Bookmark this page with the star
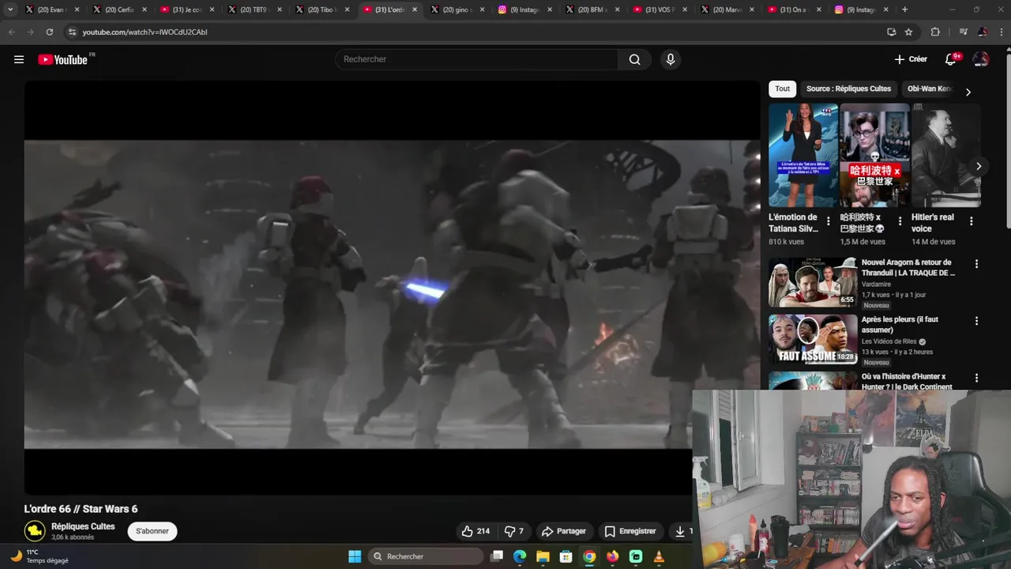Viewport: 1011px width, 569px height. (x=908, y=32)
